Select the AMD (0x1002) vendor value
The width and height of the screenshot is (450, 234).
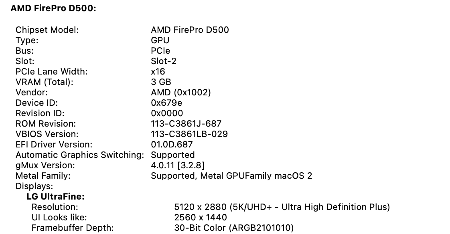[x=181, y=92]
